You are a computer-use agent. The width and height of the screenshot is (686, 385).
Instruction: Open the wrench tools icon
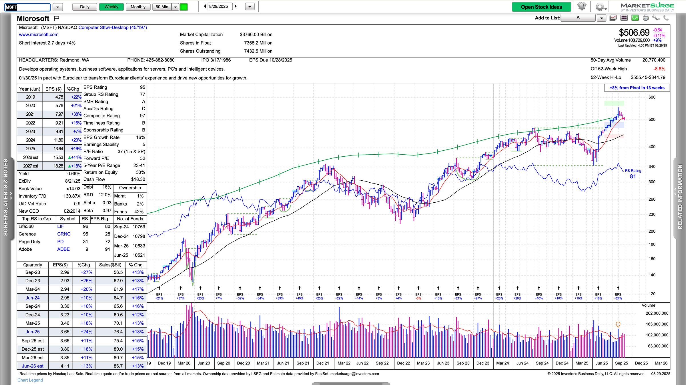coord(656,18)
